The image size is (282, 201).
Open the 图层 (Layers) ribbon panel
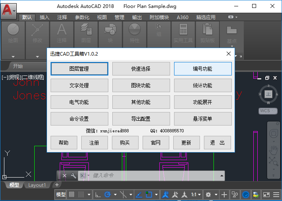pos(86,33)
